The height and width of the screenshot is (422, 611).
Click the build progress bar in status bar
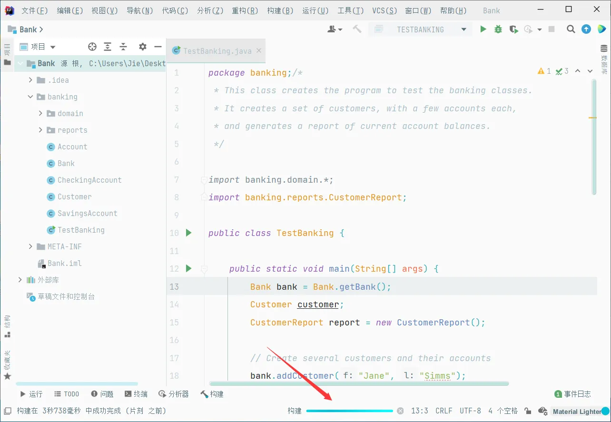tap(350, 411)
